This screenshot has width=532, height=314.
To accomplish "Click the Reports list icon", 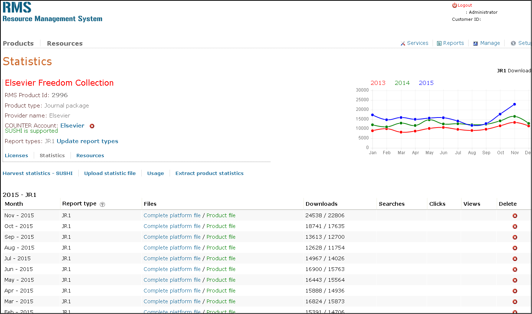I will (x=439, y=43).
